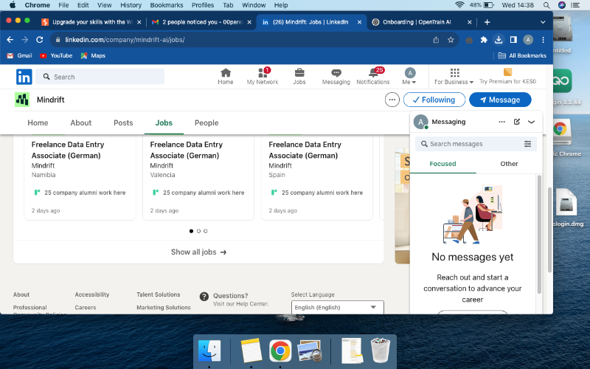Switch to Other messages tab
Image resolution: width=590 pixels, height=369 pixels.
[509, 164]
